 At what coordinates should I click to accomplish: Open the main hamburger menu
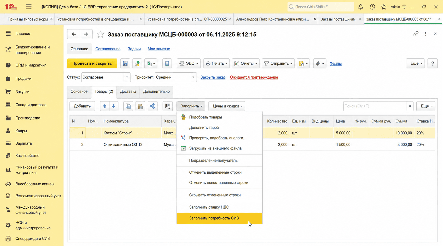click(x=29, y=7)
